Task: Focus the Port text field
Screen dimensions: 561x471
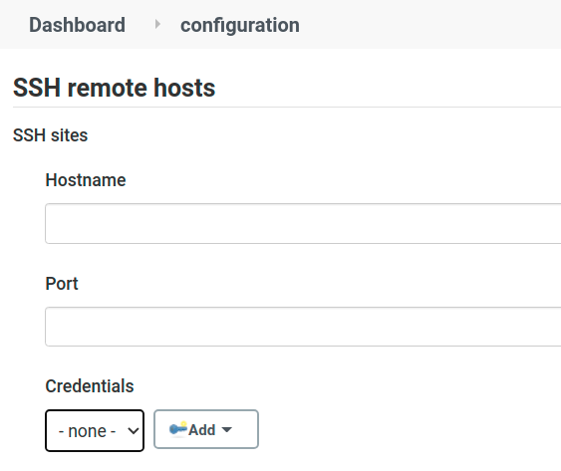Action: tap(303, 327)
